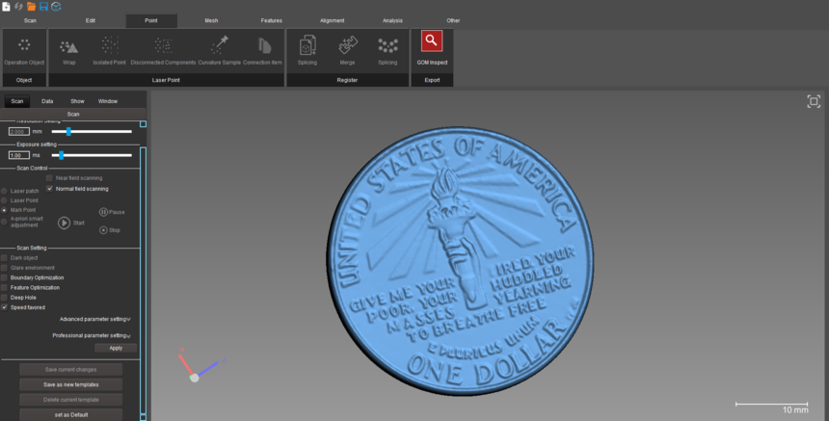Enable Near field scanning checkbox
This screenshot has height=421, width=829.
tap(50, 178)
